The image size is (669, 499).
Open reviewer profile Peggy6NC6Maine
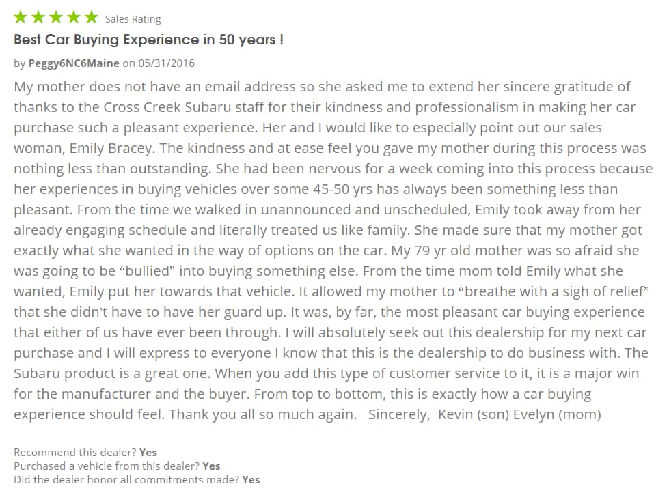(x=74, y=63)
